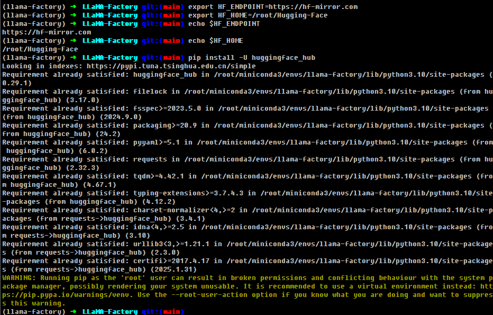Image resolution: width=493 pixels, height=315 pixels.
Task: Select packaging version '(24.2)'
Action: point(108,134)
